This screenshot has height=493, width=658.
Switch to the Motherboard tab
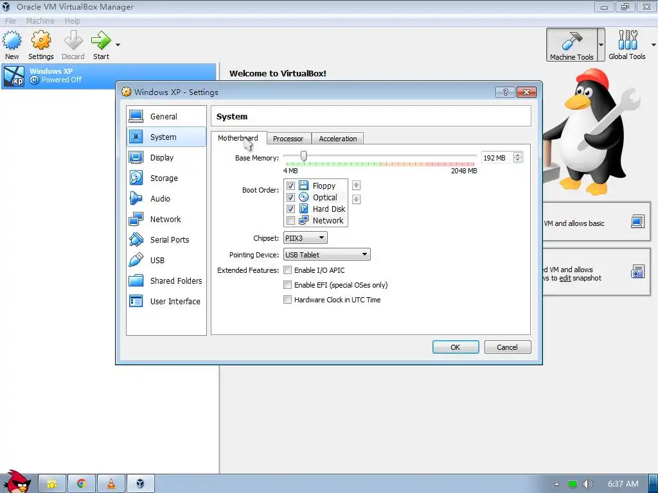(238, 138)
